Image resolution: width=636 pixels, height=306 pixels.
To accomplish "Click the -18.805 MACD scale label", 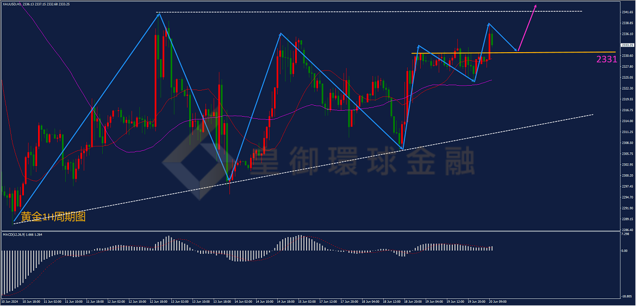I will pyautogui.click(x=627, y=296).
